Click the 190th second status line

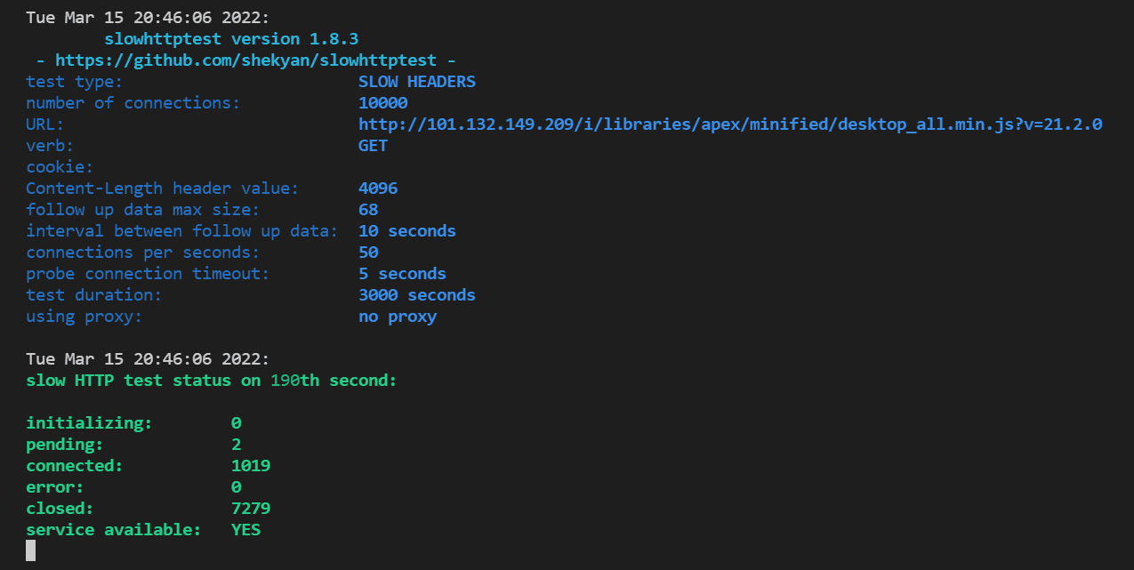pyautogui.click(x=211, y=381)
